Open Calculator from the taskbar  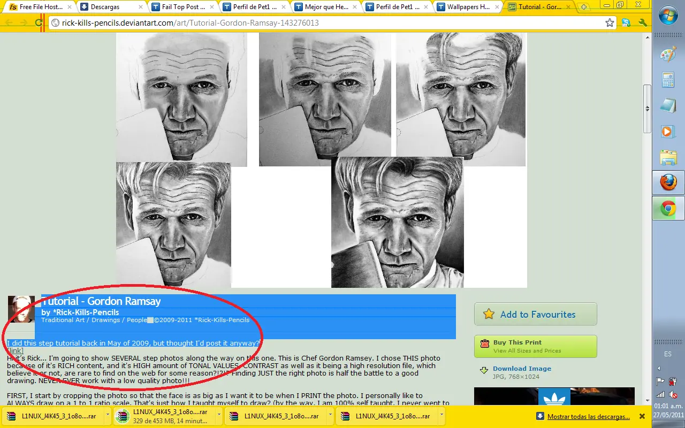click(668, 80)
